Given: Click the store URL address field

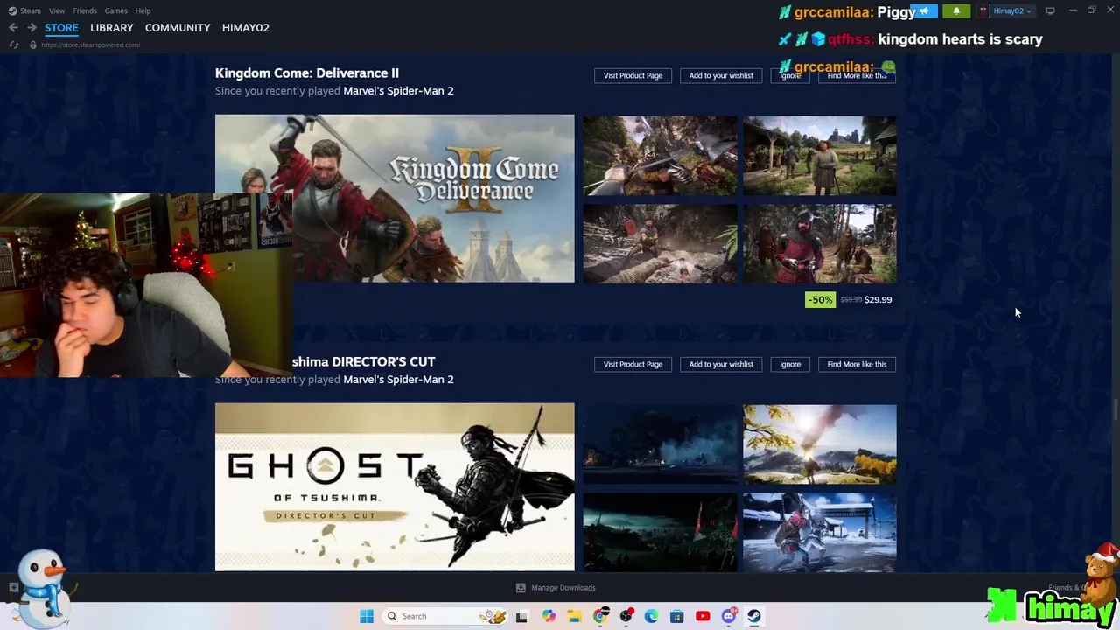Looking at the screenshot, I should (x=91, y=45).
